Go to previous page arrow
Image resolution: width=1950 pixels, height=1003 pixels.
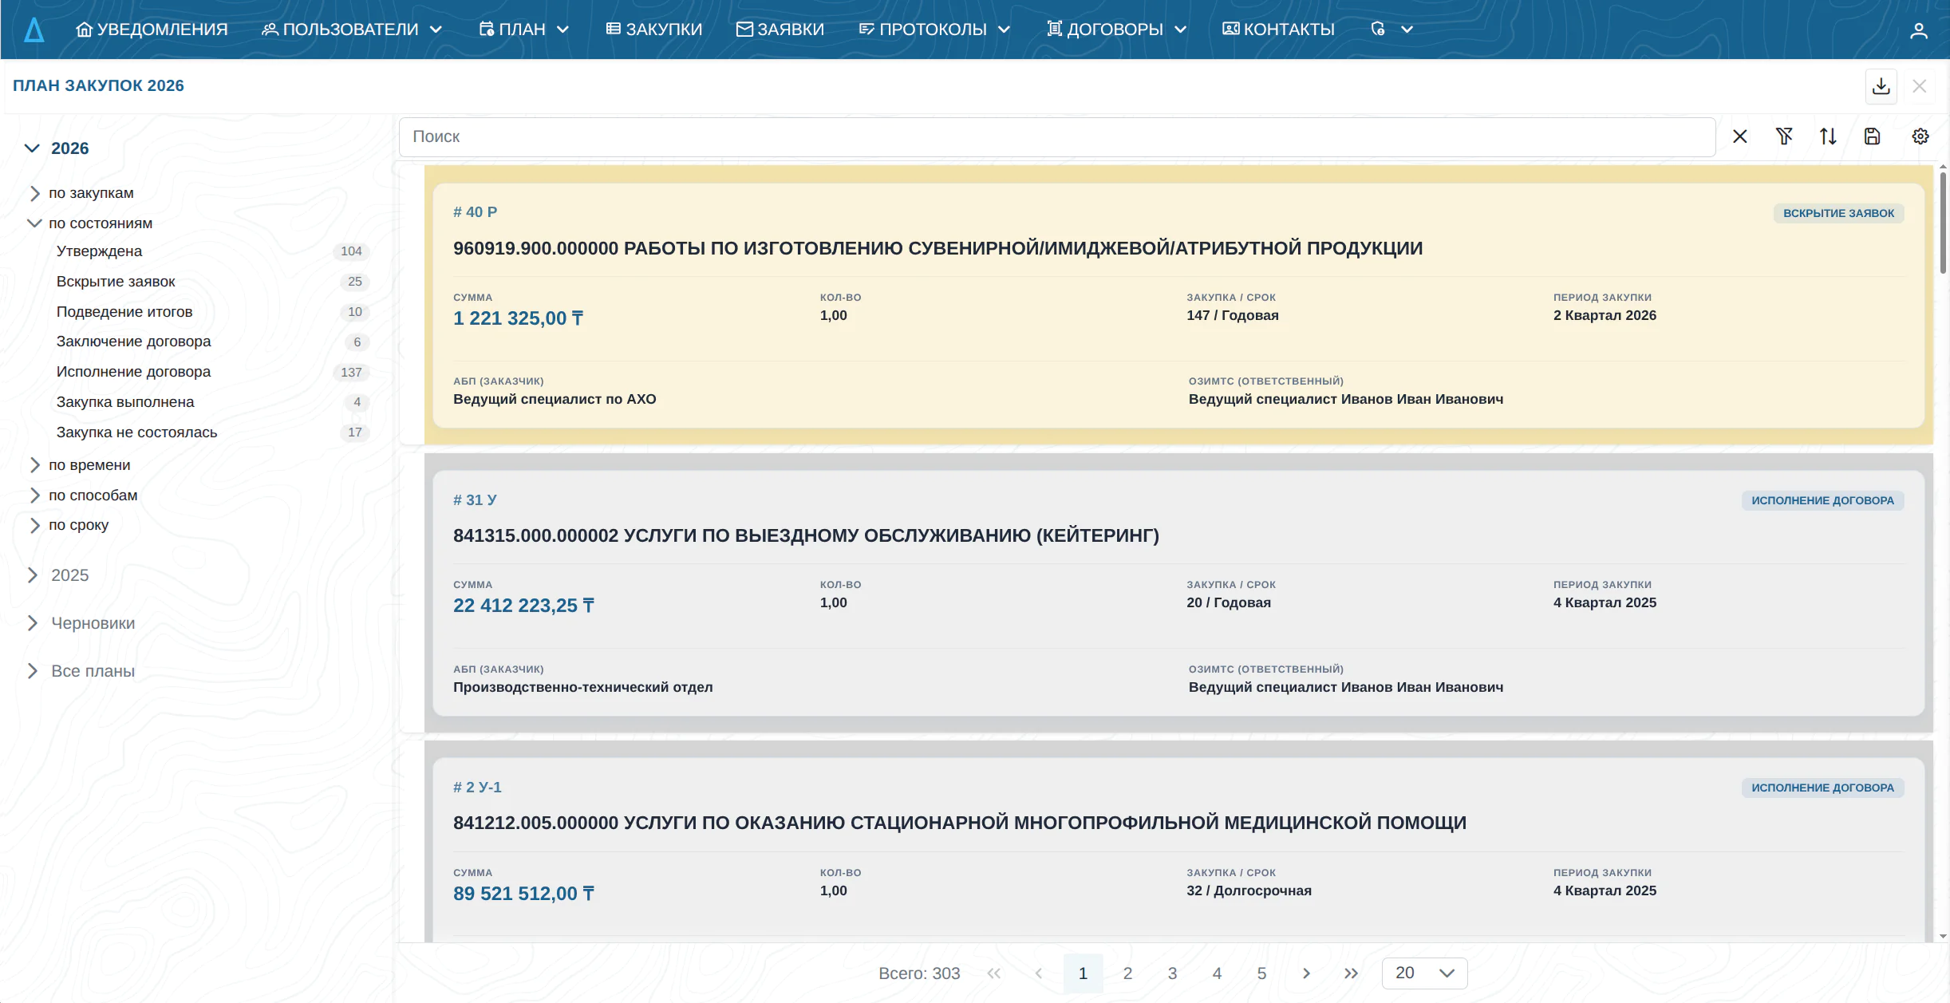[x=1038, y=973]
